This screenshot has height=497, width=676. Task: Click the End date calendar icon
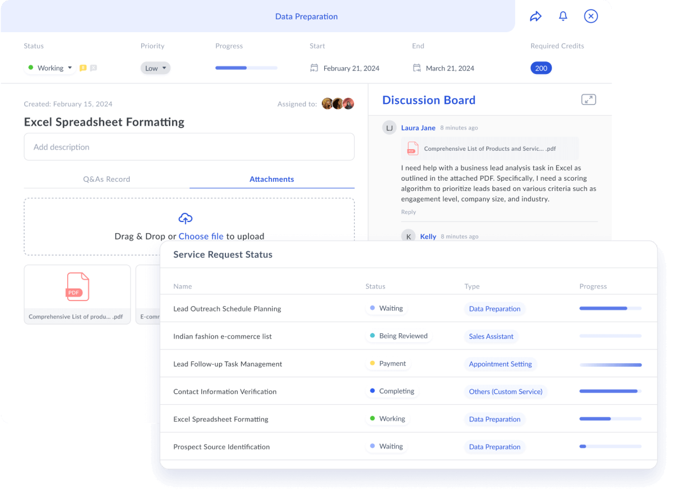[x=417, y=68]
